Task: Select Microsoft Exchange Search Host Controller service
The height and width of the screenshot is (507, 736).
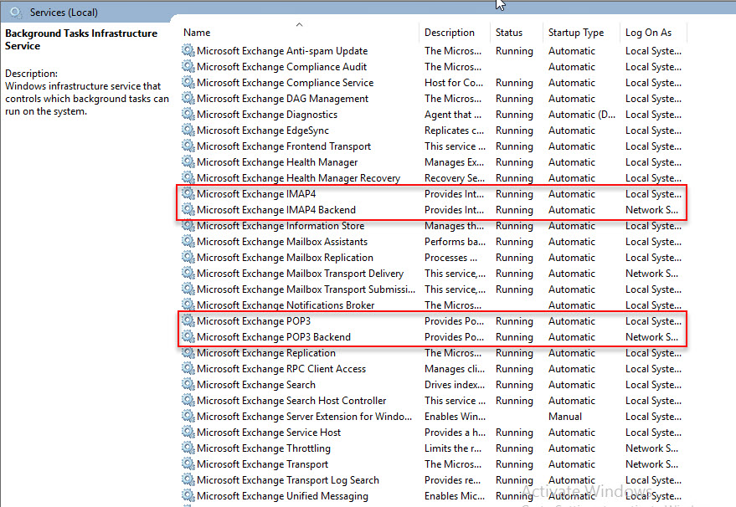Action: (x=291, y=401)
